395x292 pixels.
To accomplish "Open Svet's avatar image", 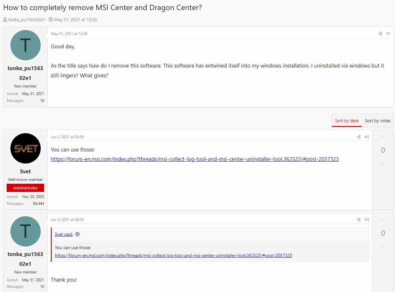I will click(x=26, y=148).
